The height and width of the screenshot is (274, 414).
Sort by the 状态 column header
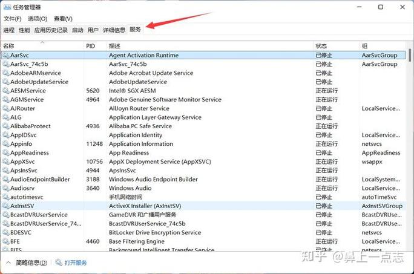[337, 46]
